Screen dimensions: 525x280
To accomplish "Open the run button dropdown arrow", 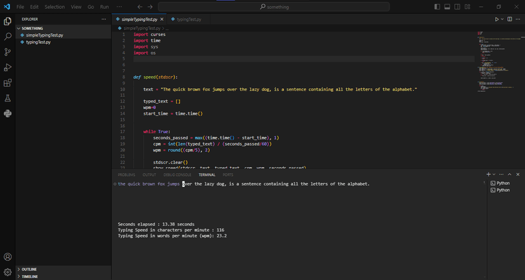I will [x=502, y=20].
